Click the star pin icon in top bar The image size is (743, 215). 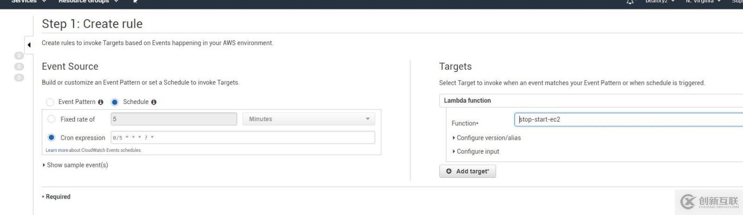[135, 1]
